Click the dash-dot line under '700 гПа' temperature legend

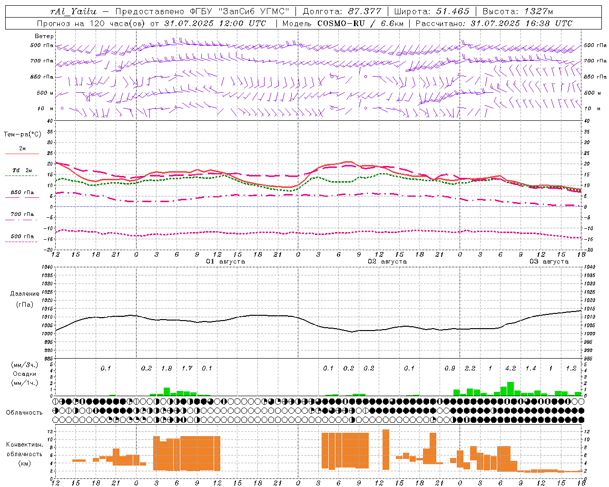[21, 220]
